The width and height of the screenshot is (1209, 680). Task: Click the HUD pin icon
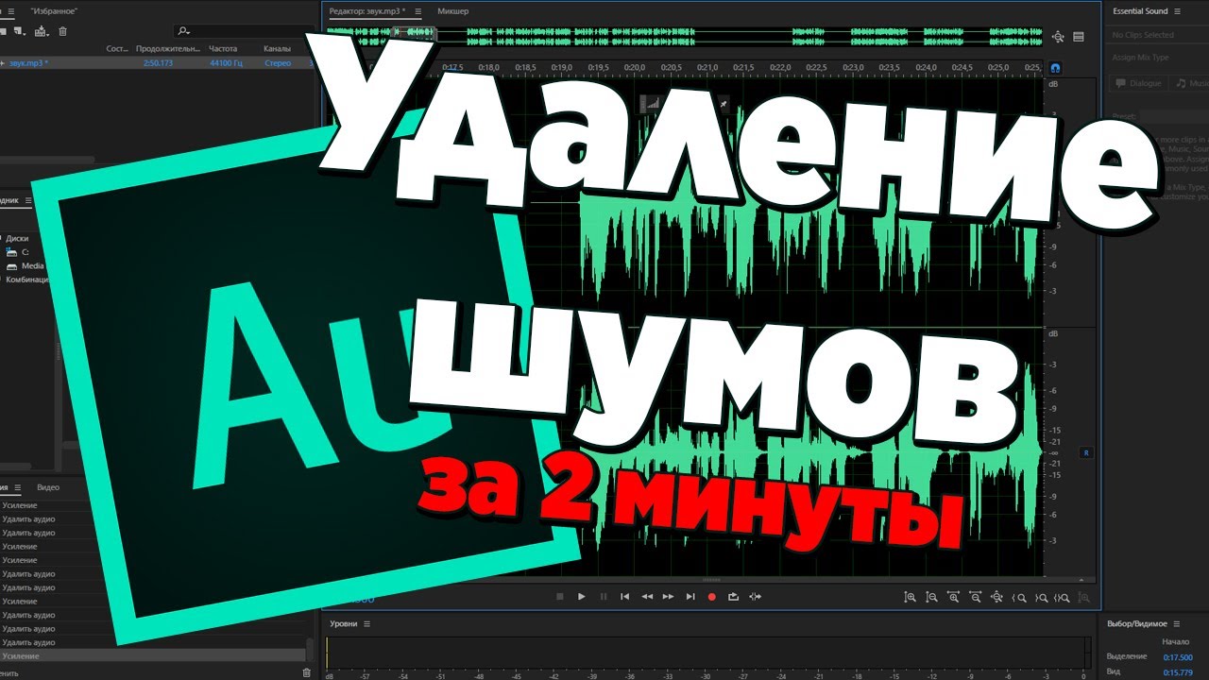tap(723, 103)
